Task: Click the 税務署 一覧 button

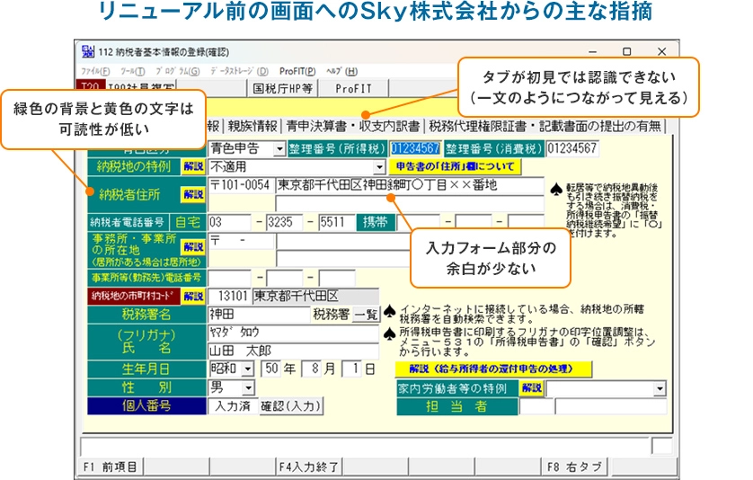Action: [366, 314]
